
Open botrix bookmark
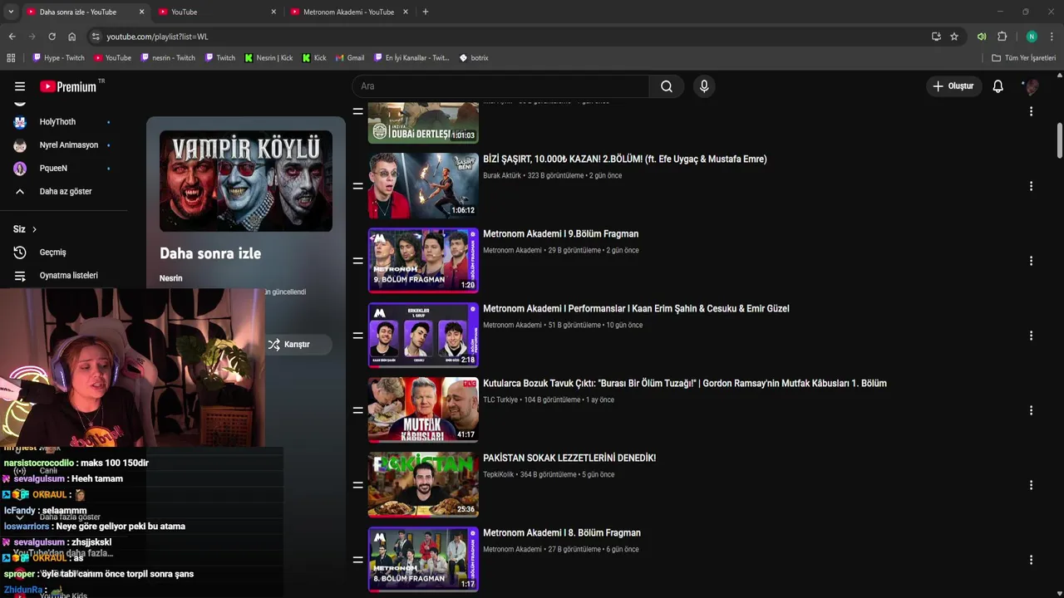[474, 58]
